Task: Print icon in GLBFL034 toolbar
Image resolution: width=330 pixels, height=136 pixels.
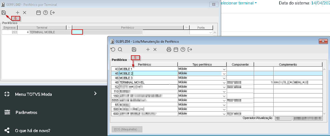Action: (x=169, y=49)
